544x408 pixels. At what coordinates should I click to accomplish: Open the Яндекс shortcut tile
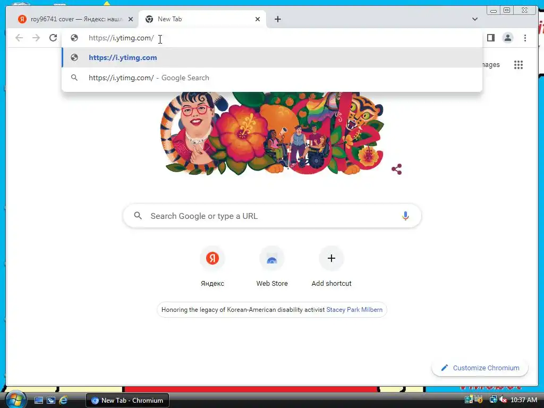[212, 267]
